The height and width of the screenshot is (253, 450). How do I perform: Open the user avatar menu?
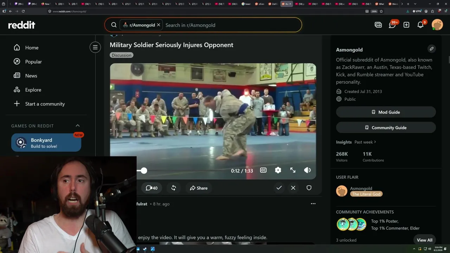[437, 25]
